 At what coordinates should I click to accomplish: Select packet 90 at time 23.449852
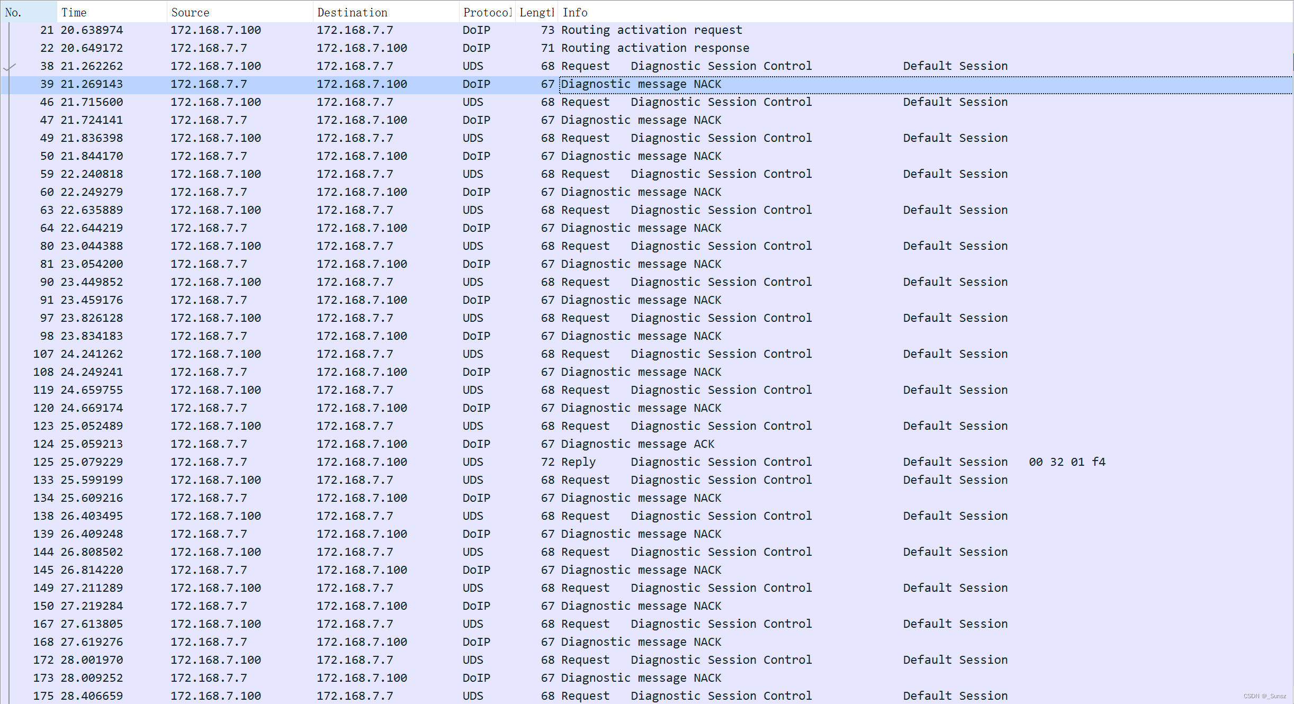coord(92,282)
